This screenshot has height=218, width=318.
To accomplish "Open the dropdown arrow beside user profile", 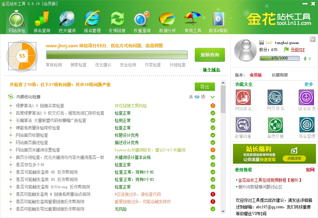I will pos(312,39).
